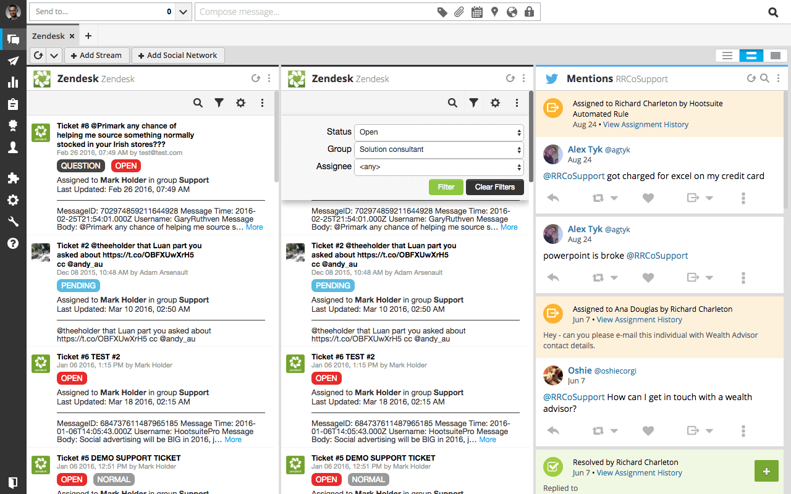This screenshot has width=791, height=494.
Task: Expand retweet options on 'got charged for excel' tweet
Action: coord(614,198)
